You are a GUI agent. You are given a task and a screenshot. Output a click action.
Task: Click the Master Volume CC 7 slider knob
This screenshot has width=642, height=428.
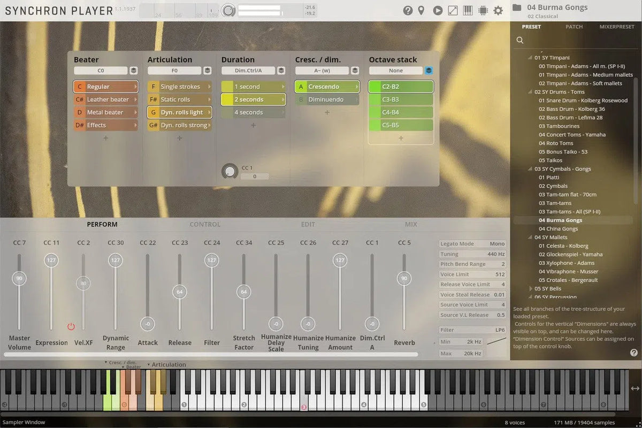19,278
